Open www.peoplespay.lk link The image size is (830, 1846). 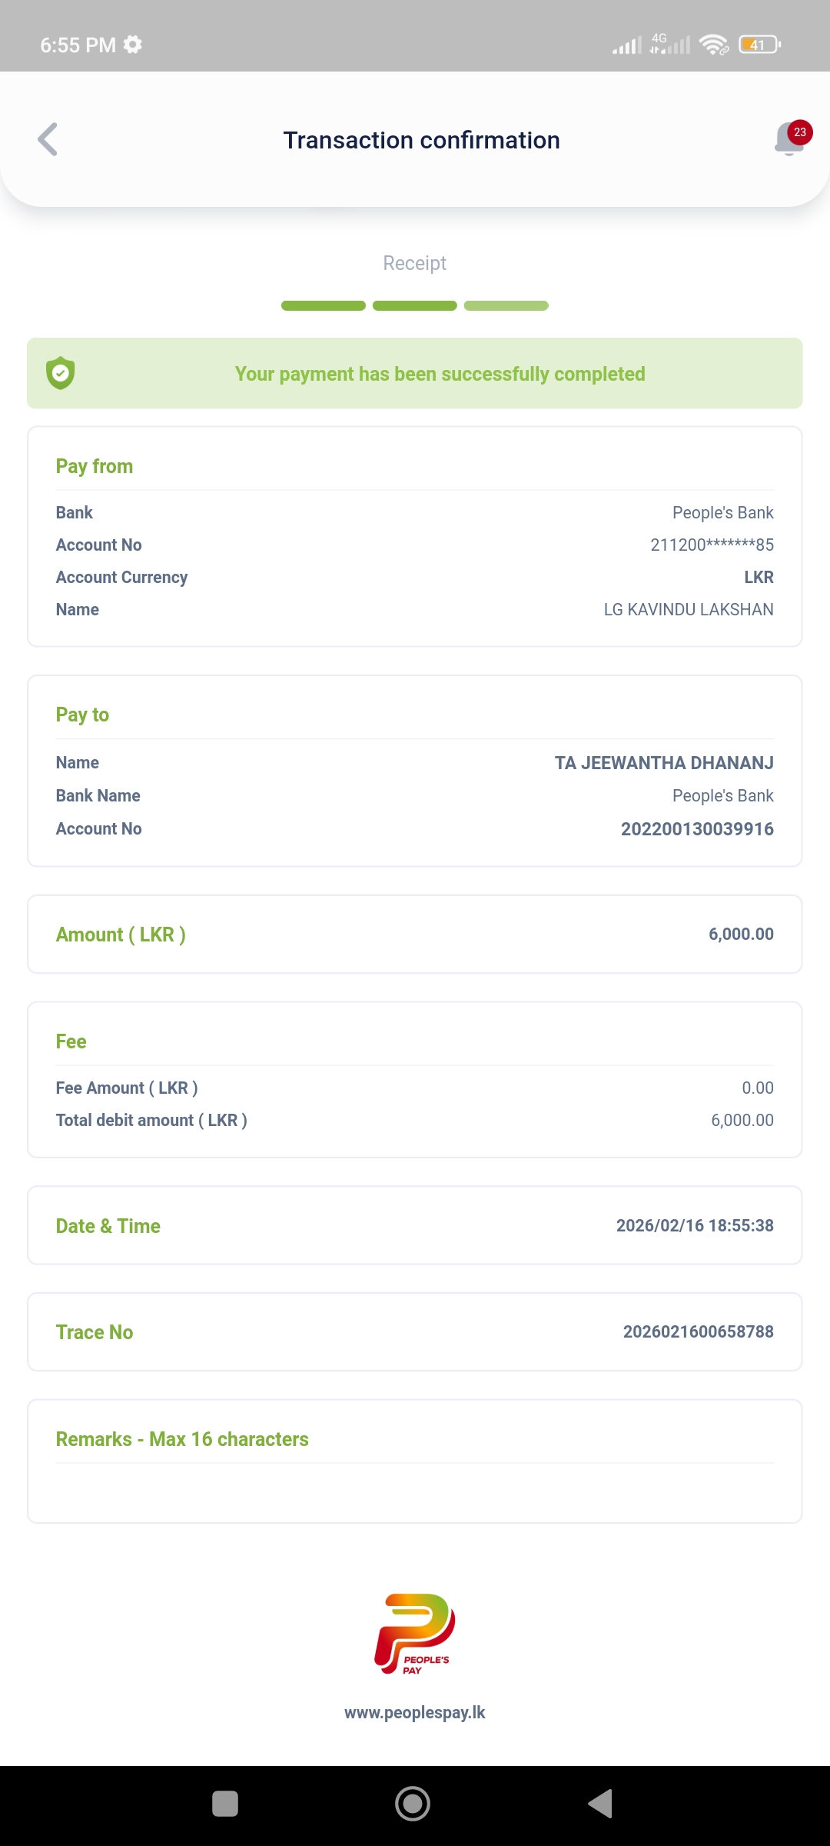click(x=415, y=1713)
